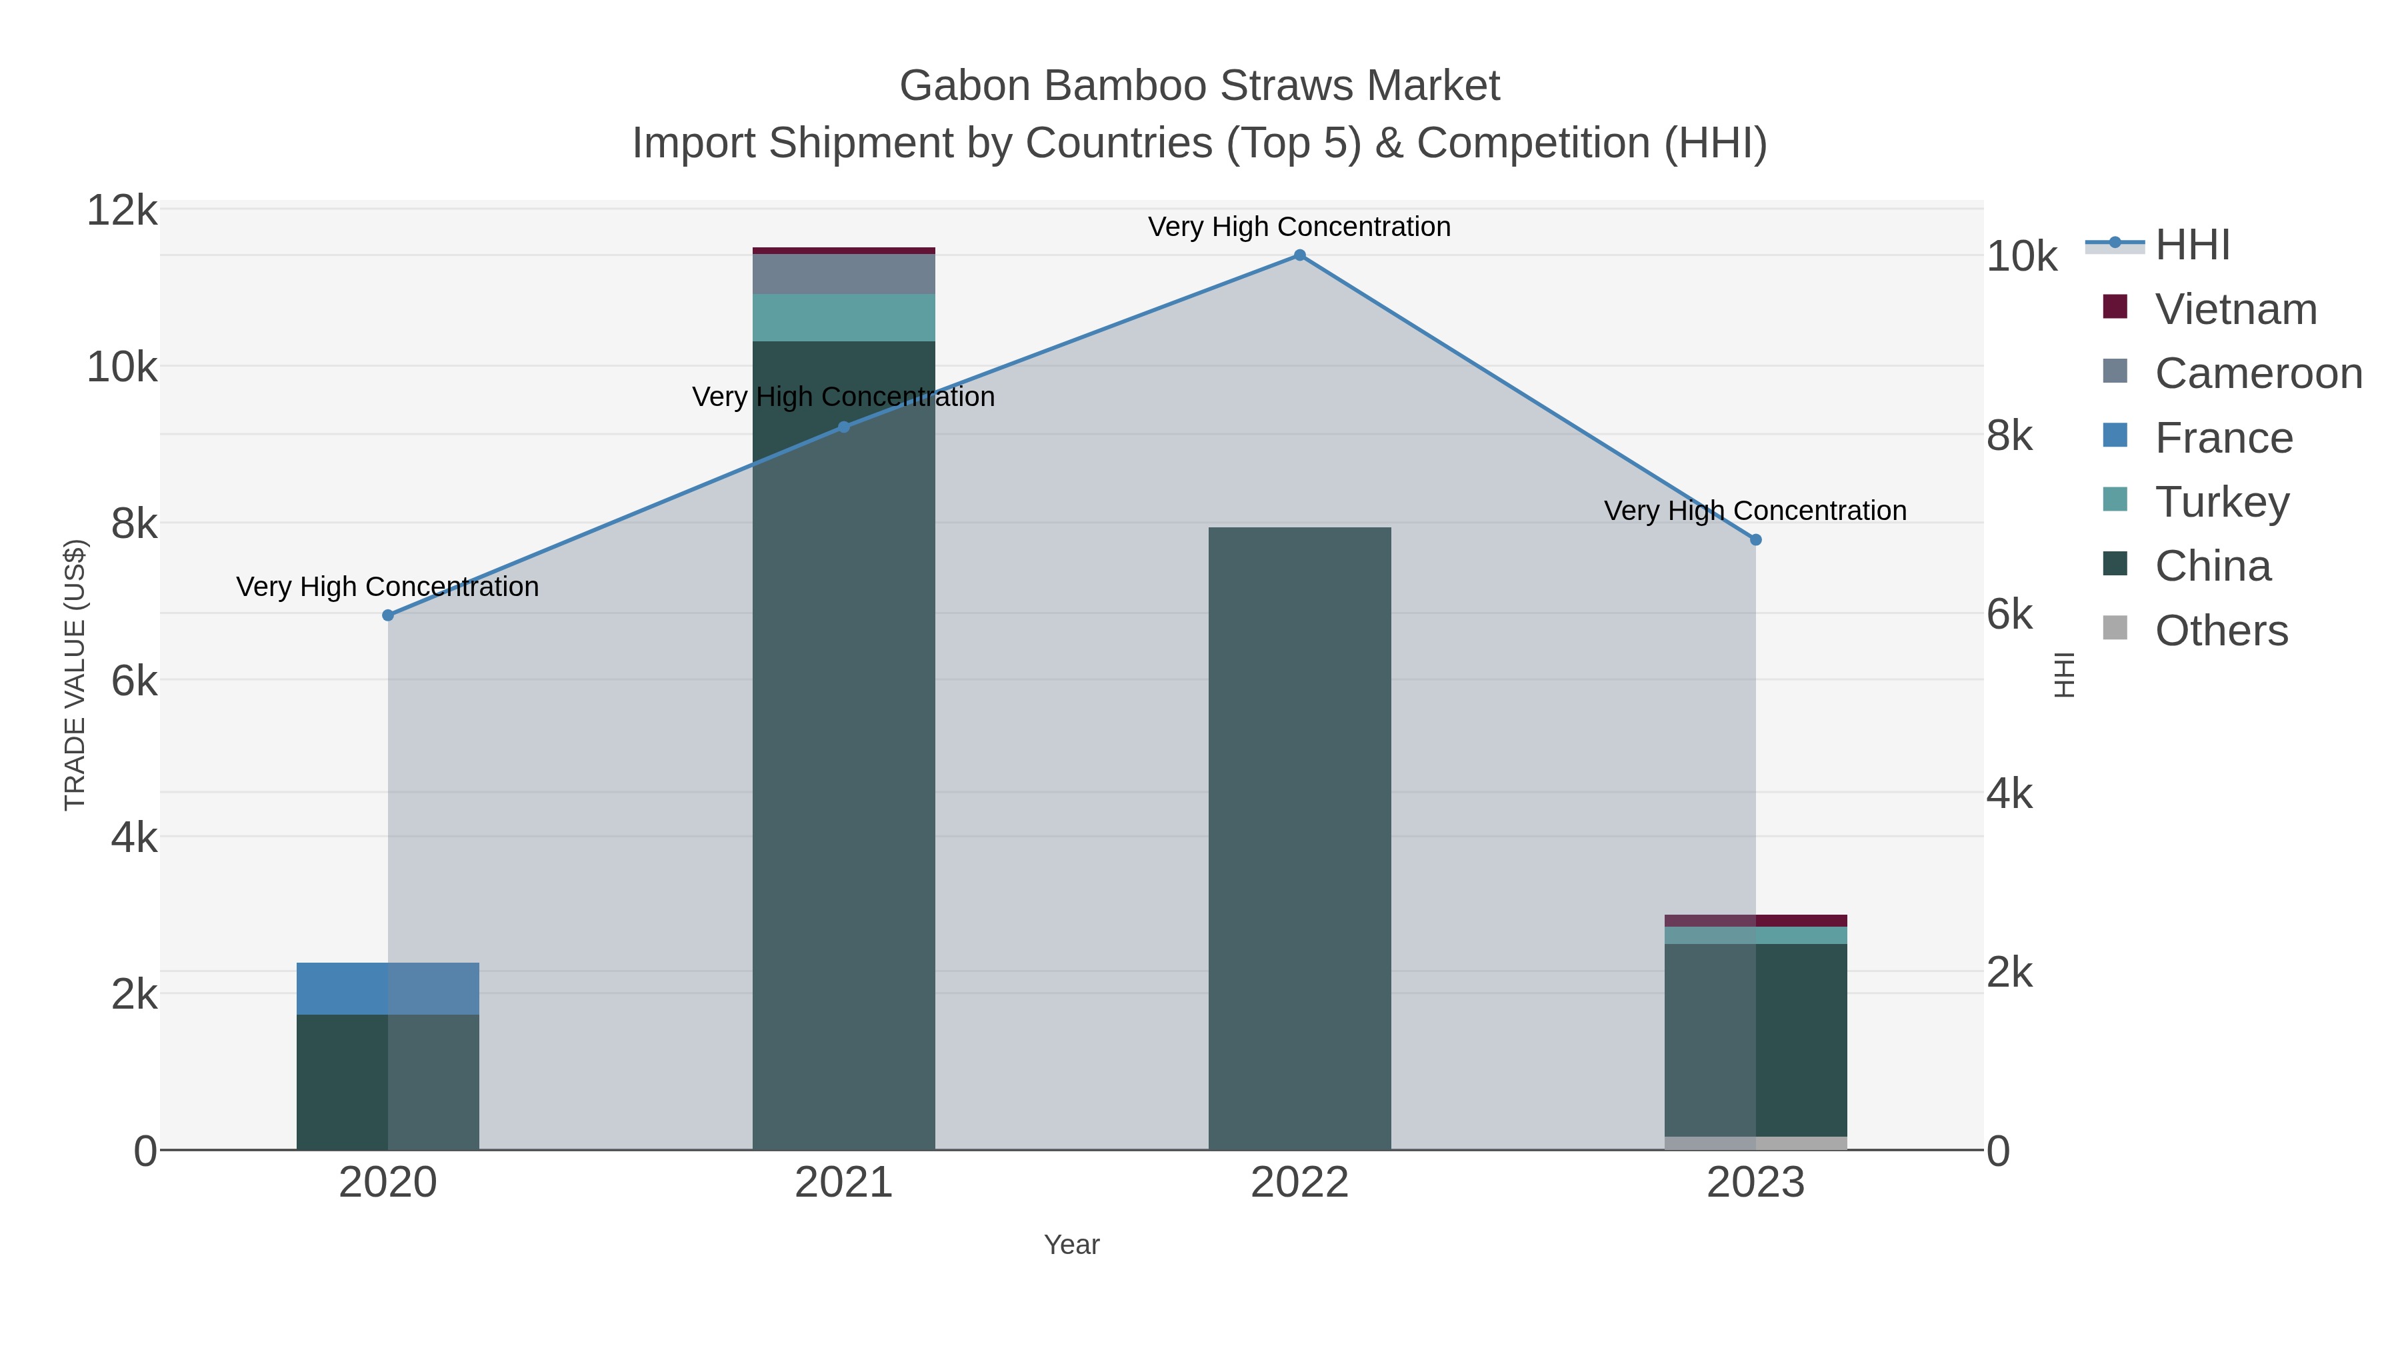Click Very High Concentration label above 2020
Viewport: 2400px width, 1350px height.
coord(387,587)
